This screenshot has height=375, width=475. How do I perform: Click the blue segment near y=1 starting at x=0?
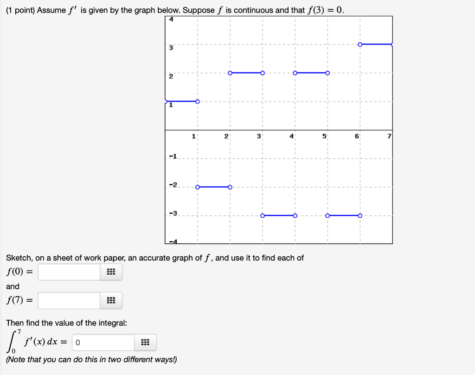[181, 101]
